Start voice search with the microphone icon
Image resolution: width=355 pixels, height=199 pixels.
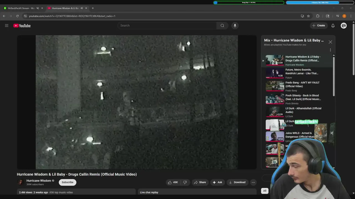tap(235, 25)
